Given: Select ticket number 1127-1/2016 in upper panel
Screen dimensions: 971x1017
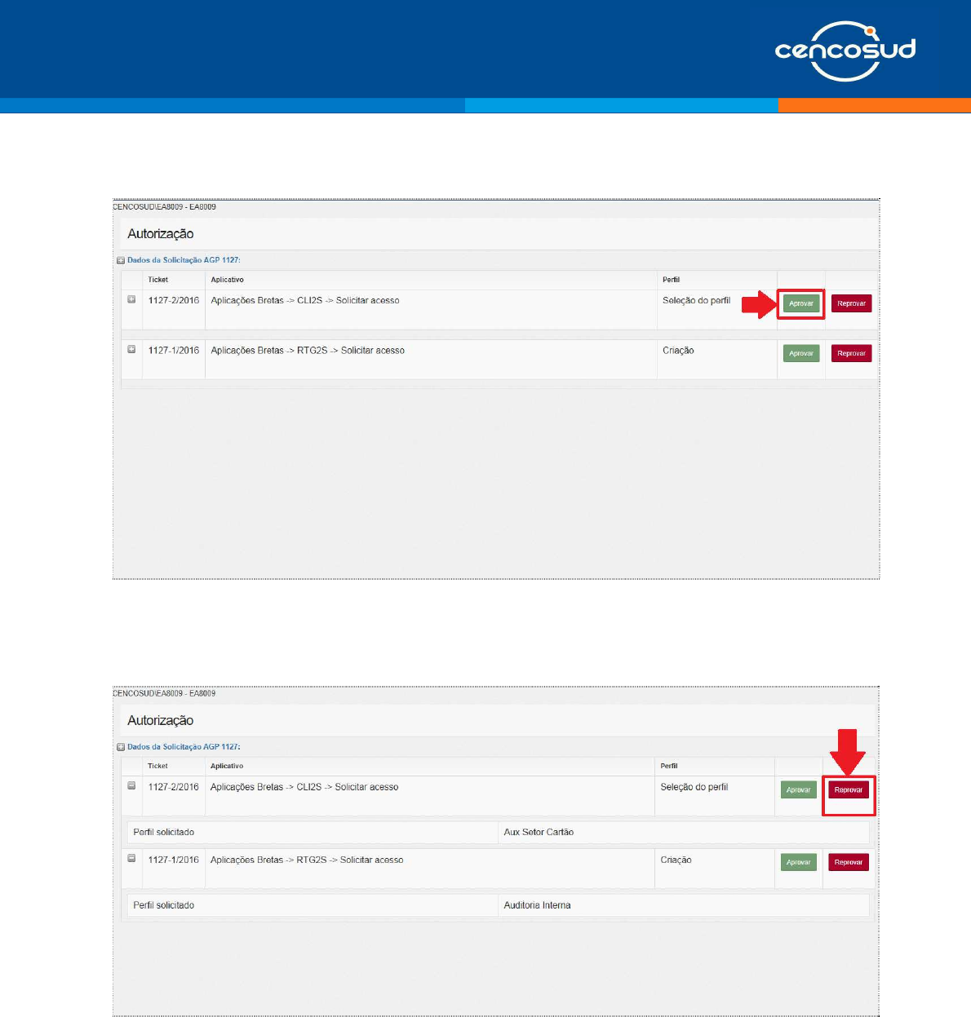Looking at the screenshot, I should point(174,351).
